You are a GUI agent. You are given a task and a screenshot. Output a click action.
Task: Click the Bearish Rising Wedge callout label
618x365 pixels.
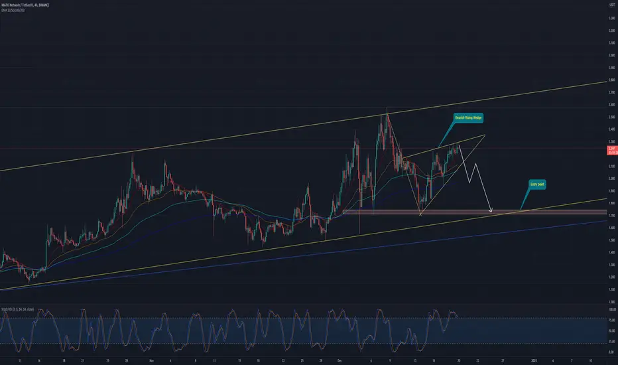click(468, 117)
